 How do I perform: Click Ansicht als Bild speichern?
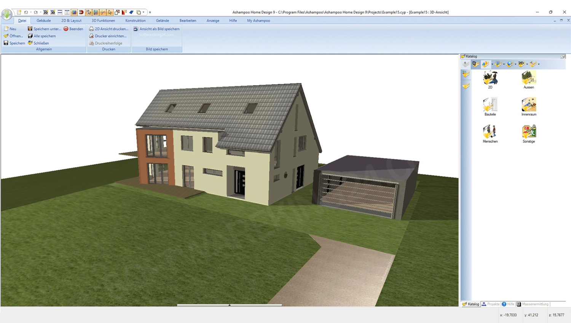(156, 29)
